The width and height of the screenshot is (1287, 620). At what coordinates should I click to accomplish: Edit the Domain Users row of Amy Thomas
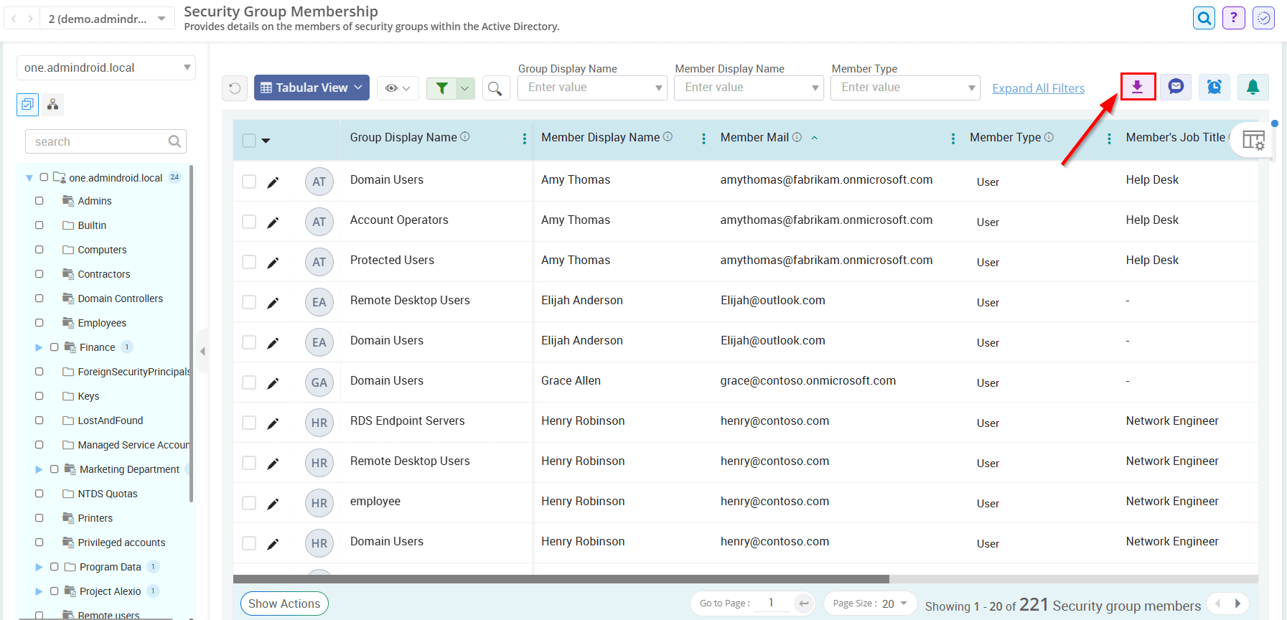pyautogui.click(x=273, y=182)
